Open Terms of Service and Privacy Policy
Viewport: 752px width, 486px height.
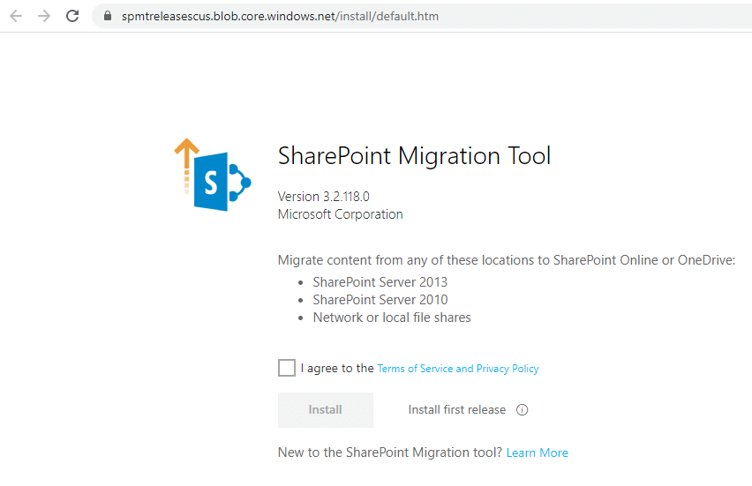click(x=458, y=369)
